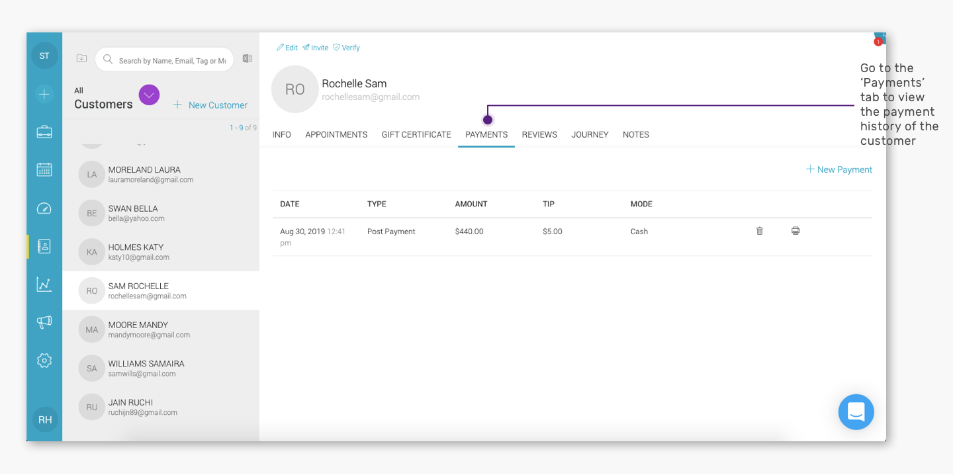Click Edit for Rochelle Sam
Screen dimensions: 953x475
[x=287, y=48]
